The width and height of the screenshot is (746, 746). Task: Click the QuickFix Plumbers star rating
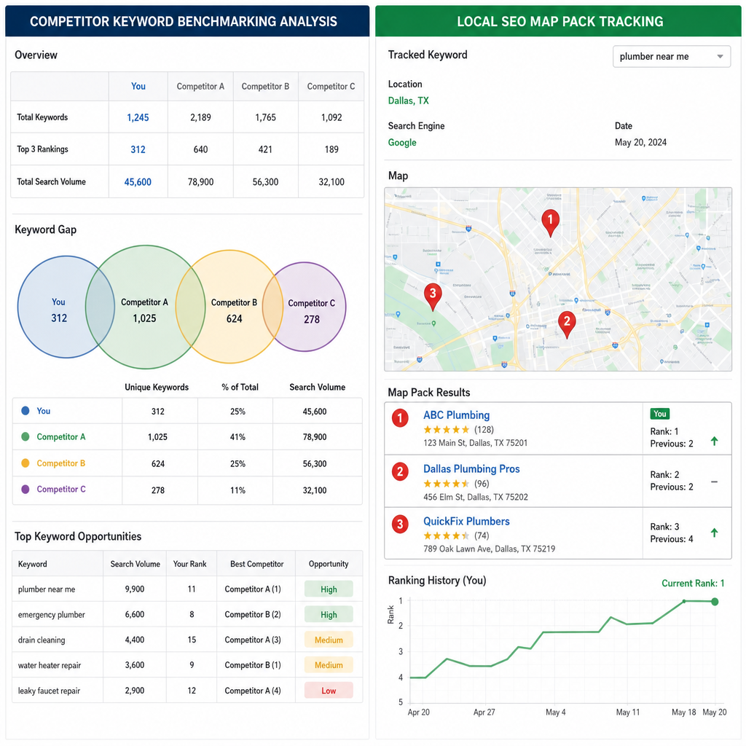[447, 535]
